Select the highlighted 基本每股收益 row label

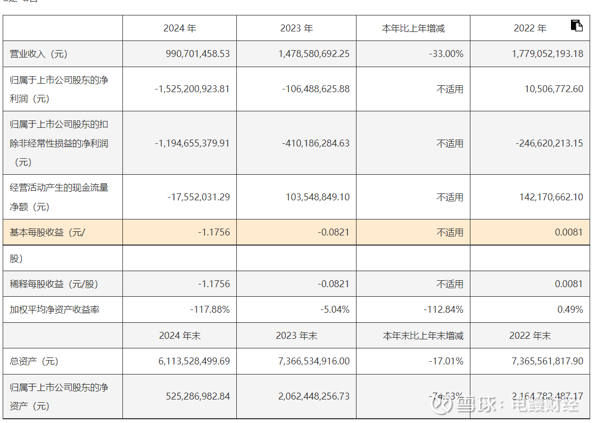(x=47, y=232)
